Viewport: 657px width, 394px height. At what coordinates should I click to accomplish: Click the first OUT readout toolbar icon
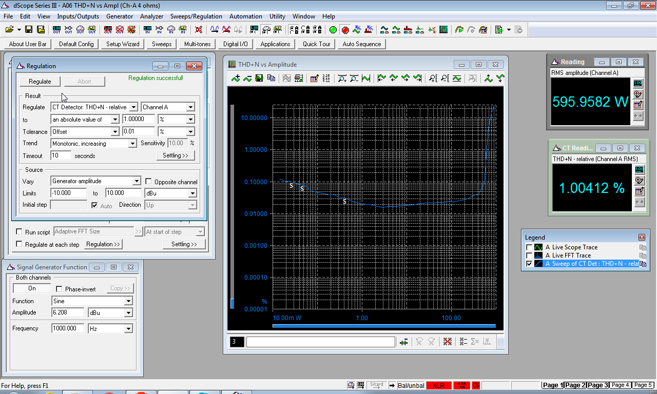[56, 29]
